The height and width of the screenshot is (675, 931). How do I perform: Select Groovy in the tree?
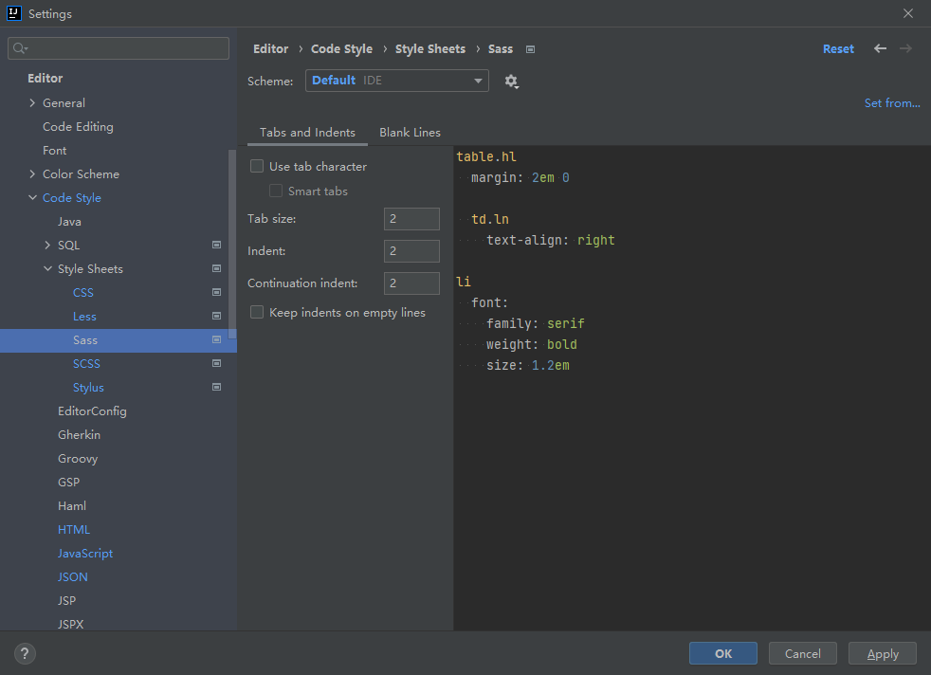[78, 459]
